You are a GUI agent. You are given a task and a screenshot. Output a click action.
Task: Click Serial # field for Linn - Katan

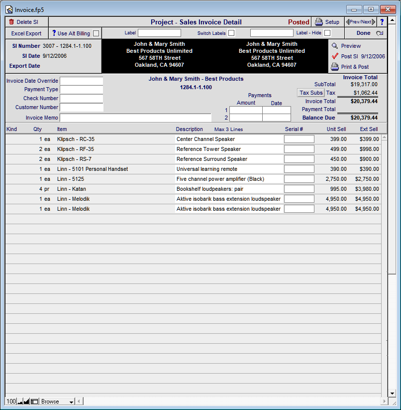point(299,189)
